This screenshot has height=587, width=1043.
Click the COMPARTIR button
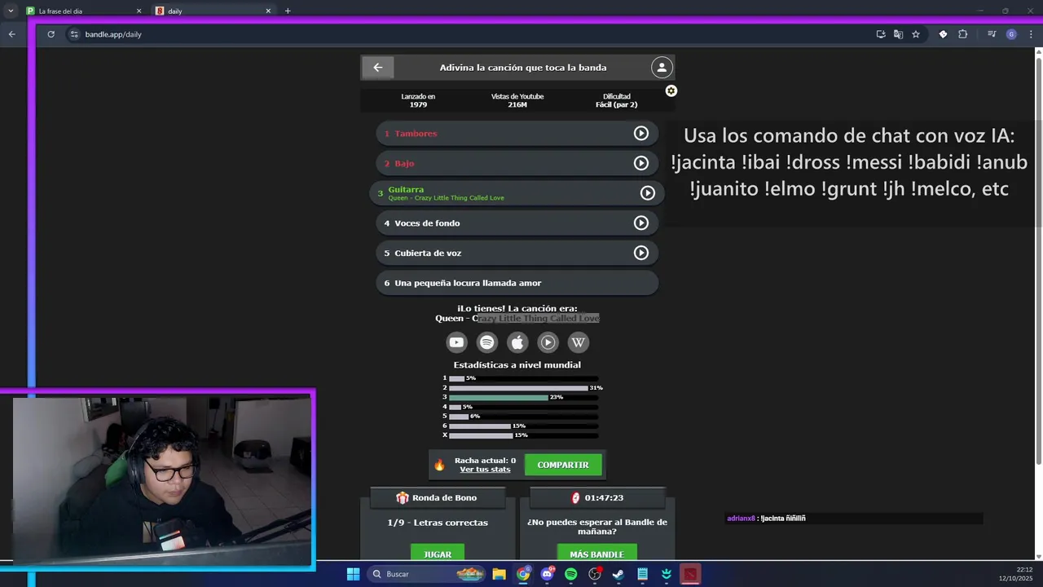point(563,465)
